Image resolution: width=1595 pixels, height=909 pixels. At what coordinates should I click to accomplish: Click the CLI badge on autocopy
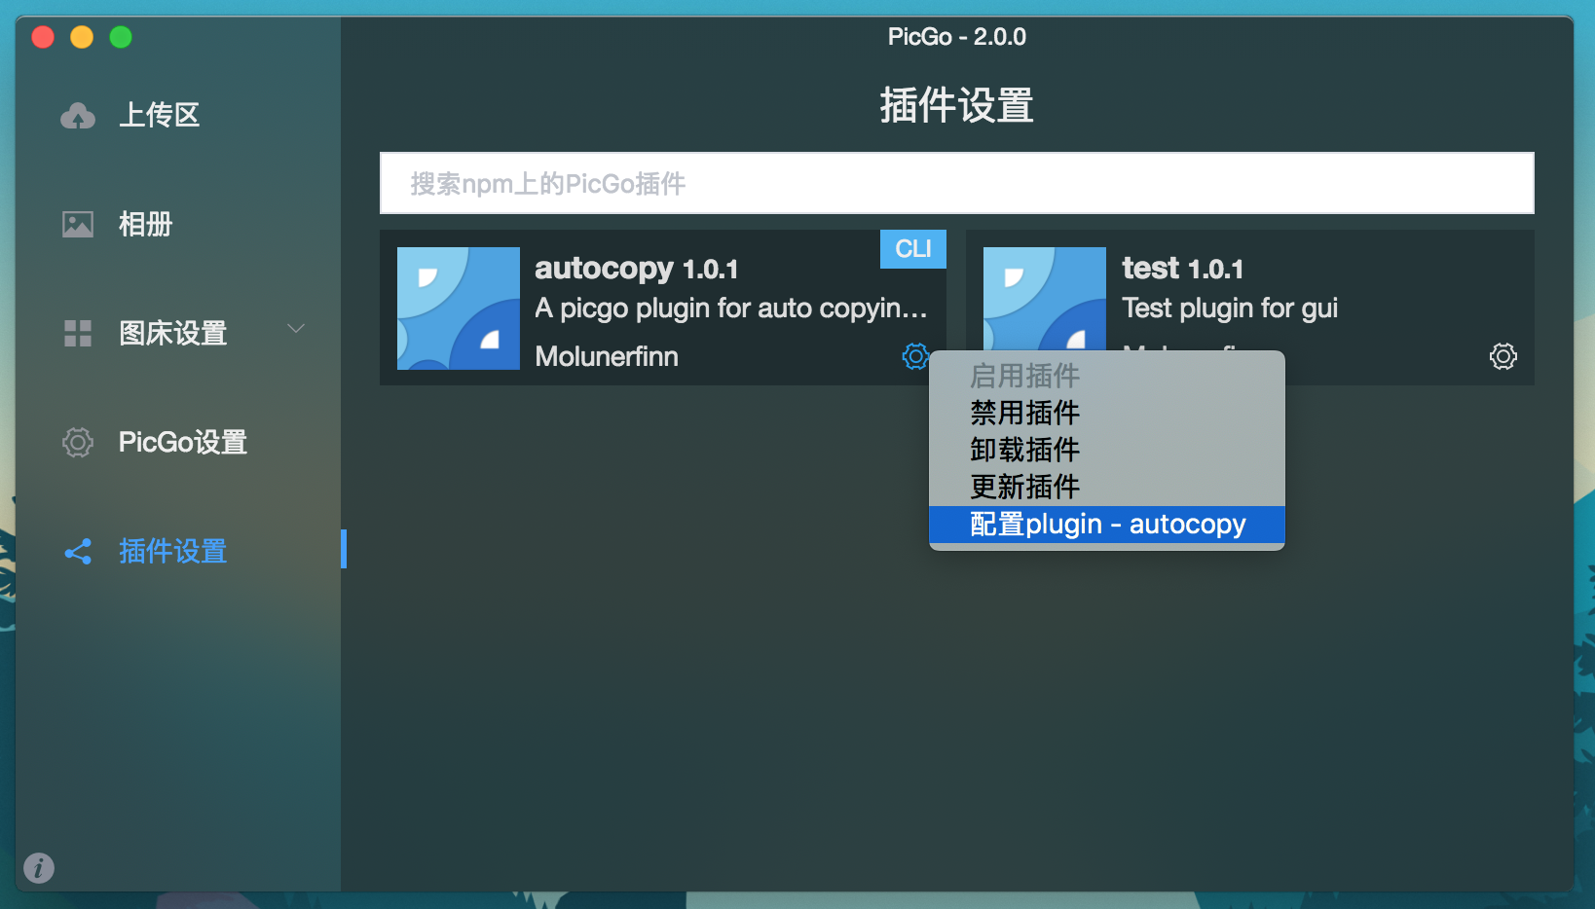(913, 249)
